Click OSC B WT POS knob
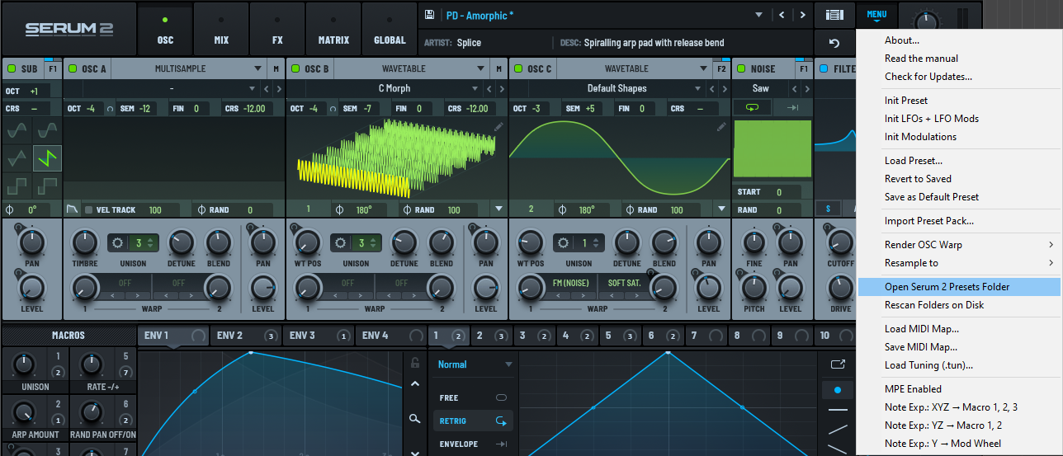 307,242
